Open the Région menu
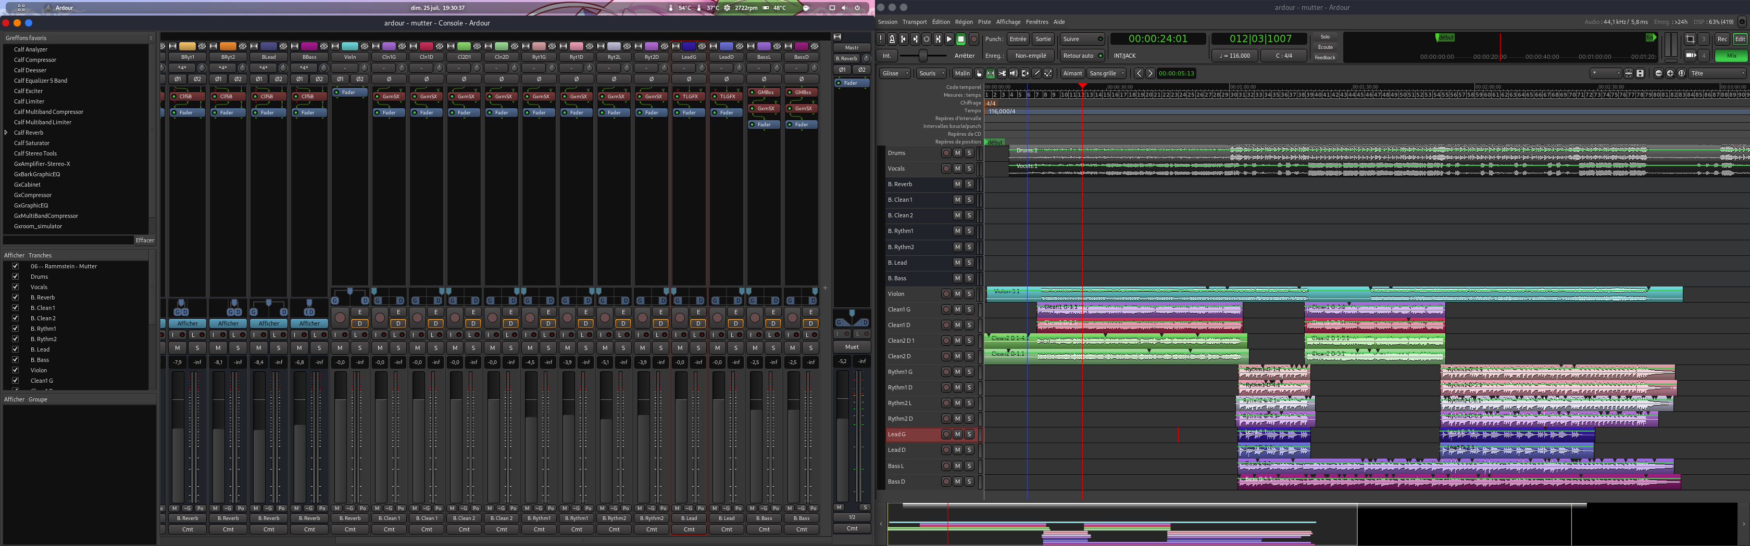The width and height of the screenshot is (1750, 546). coord(964,22)
